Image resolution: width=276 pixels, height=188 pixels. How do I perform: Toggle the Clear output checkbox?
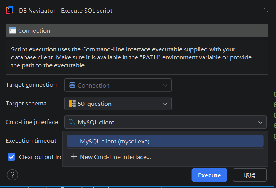pos(11,157)
